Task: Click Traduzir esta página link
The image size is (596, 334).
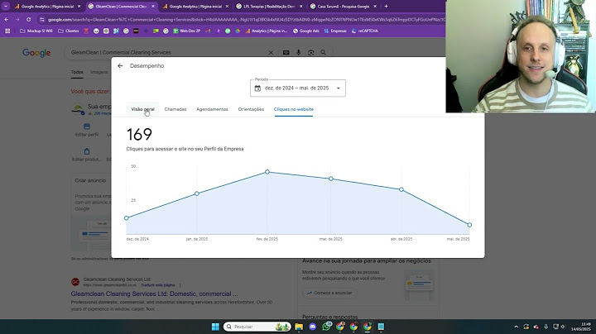Action: point(158,285)
